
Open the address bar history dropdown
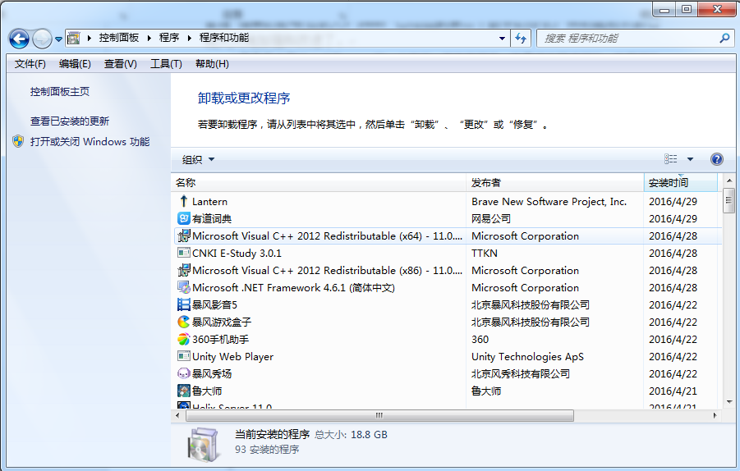(502, 39)
